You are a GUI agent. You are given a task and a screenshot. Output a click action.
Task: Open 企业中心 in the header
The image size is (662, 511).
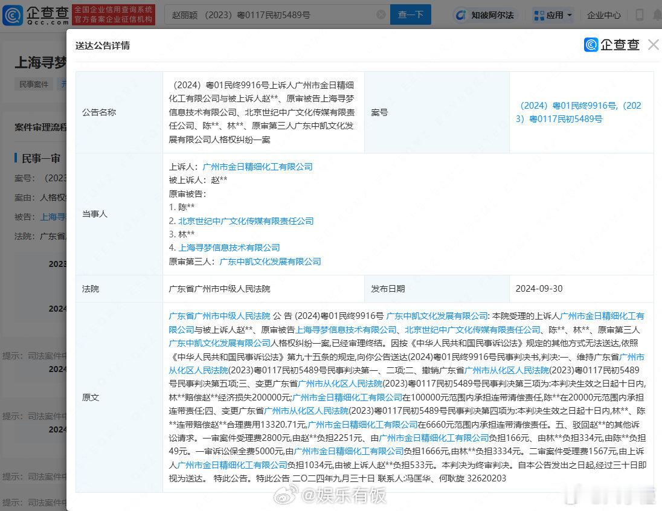604,15
